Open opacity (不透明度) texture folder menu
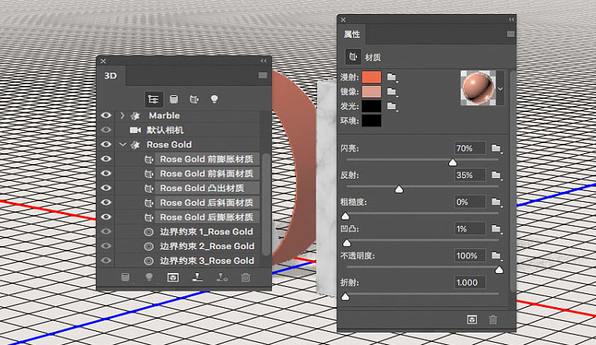 [496, 255]
